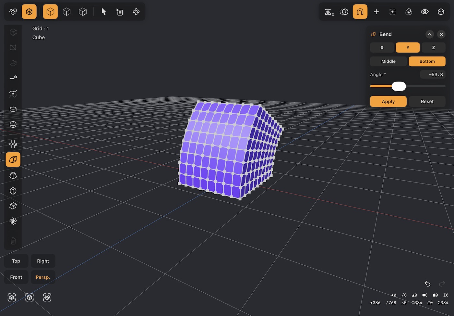Click the four-circle gizmo tool icon
Viewport: 454px width, 316px height.
point(136,12)
